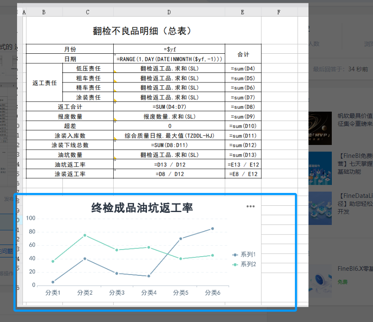
Task: Click the chart title 终检成品油坑返工率
Action: click(142, 208)
